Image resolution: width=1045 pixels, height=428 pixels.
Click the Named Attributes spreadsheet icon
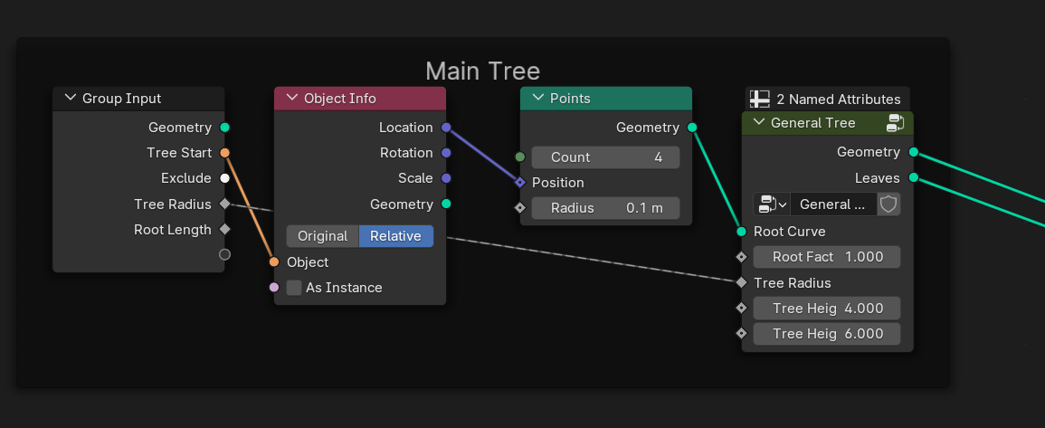[x=760, y=100]
